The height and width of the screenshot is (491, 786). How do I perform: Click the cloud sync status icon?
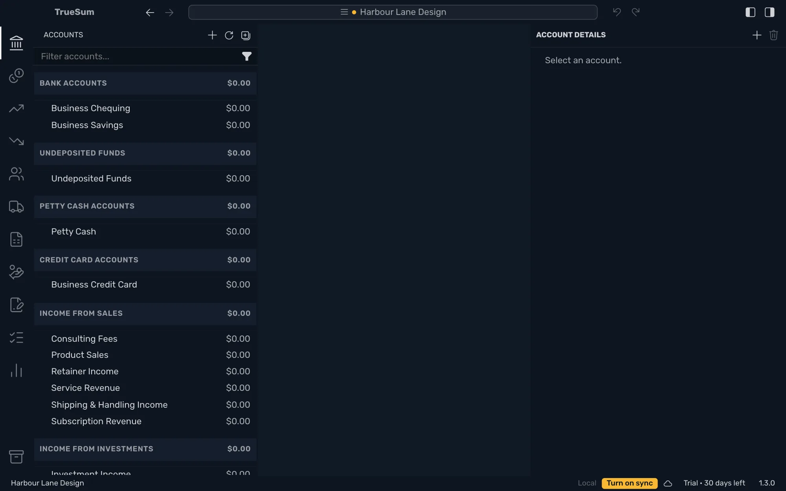point(668,483)
